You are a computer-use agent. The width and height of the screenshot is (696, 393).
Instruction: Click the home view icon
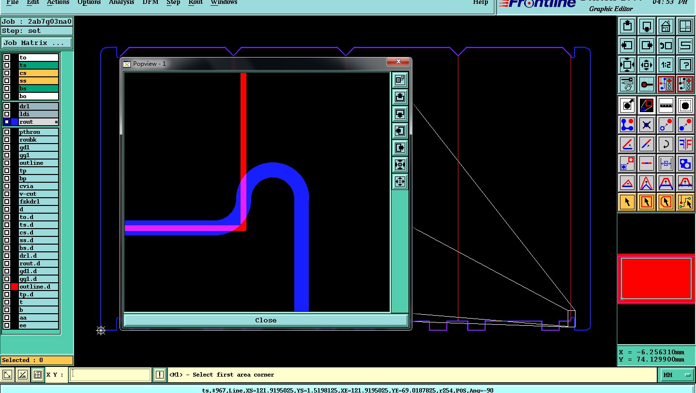pyautogui.click(x=666, y=26)
